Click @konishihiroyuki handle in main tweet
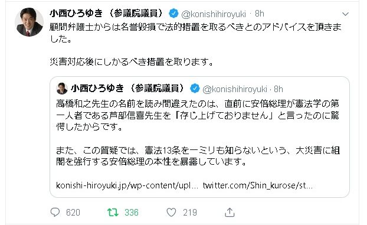 214,14
